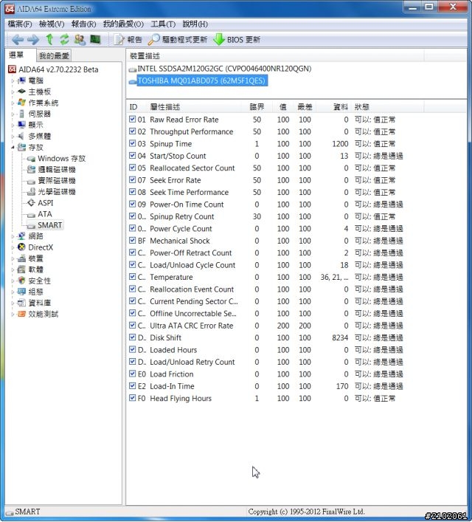Expand the 主機板 tree node arrow
Image resolution: width=472 pixels, height=522 pixels.
pyautogui.click(x=13, y=92)
